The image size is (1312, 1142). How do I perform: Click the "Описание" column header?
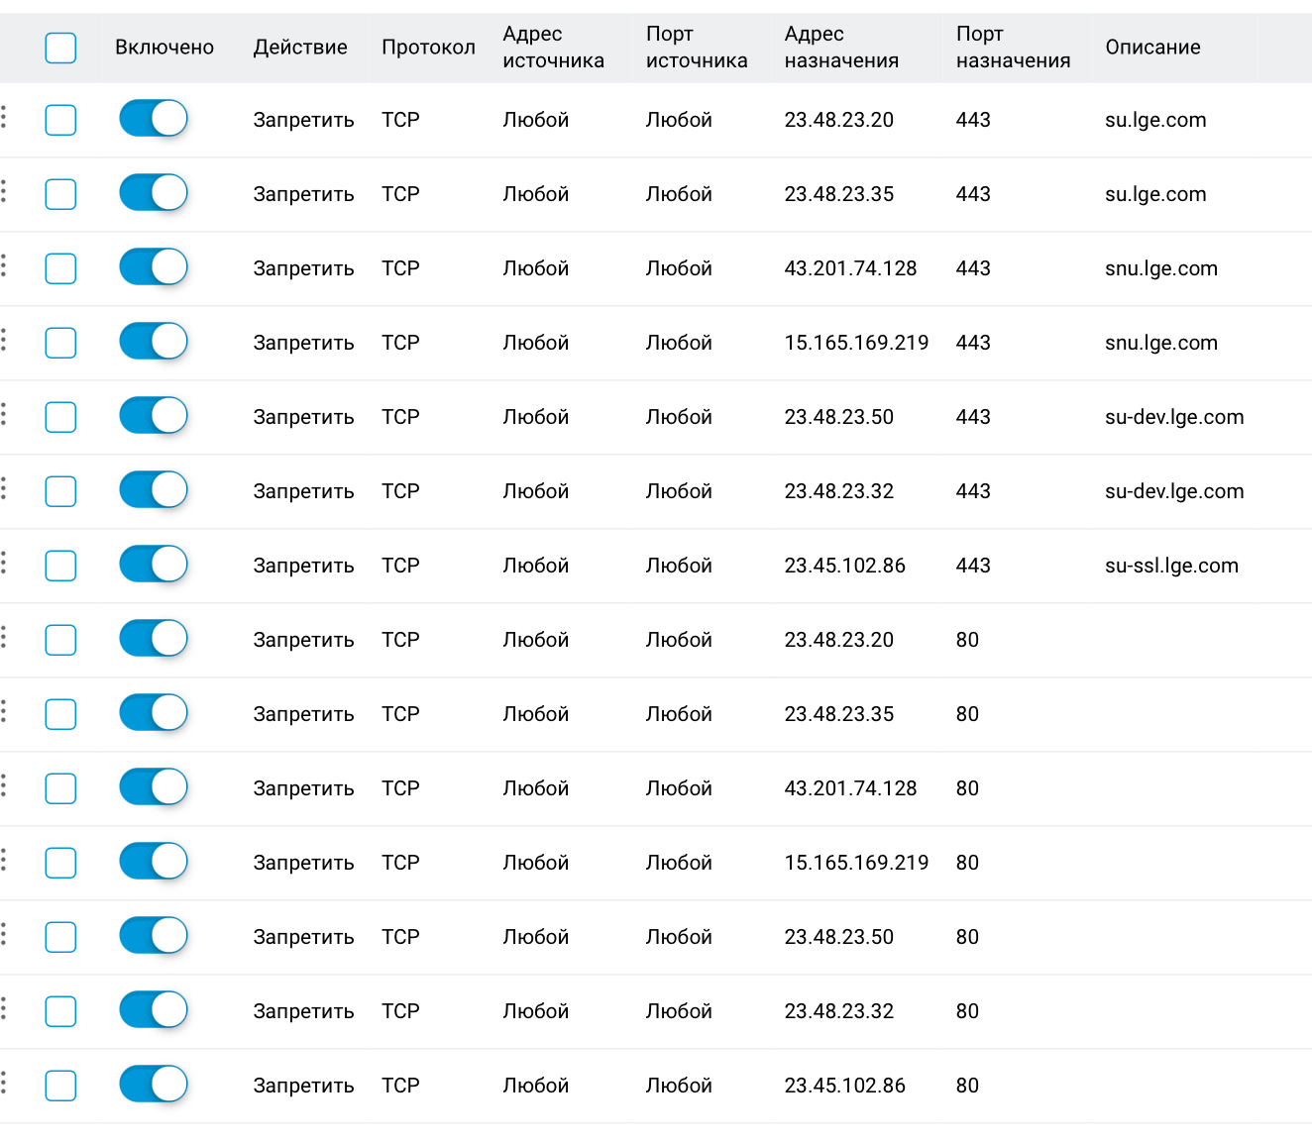click(1152, 48)
